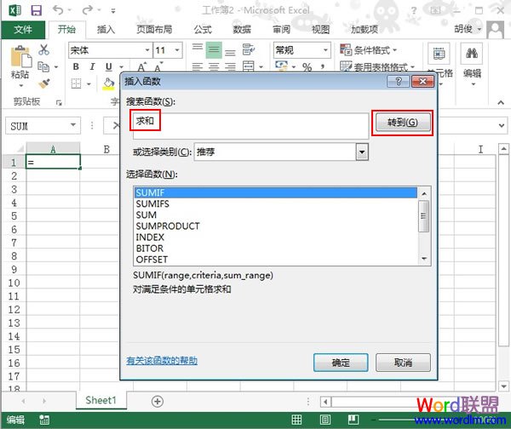
Task: Click the increase font size icon
Action: click(141, 67)
